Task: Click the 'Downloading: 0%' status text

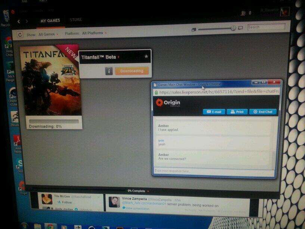Action: (45, 126)
